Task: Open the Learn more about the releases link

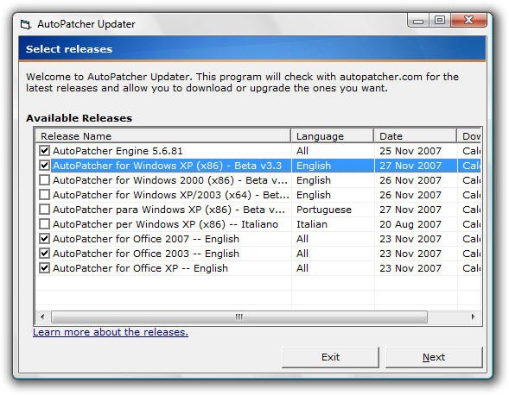Action: click(111, 332)
